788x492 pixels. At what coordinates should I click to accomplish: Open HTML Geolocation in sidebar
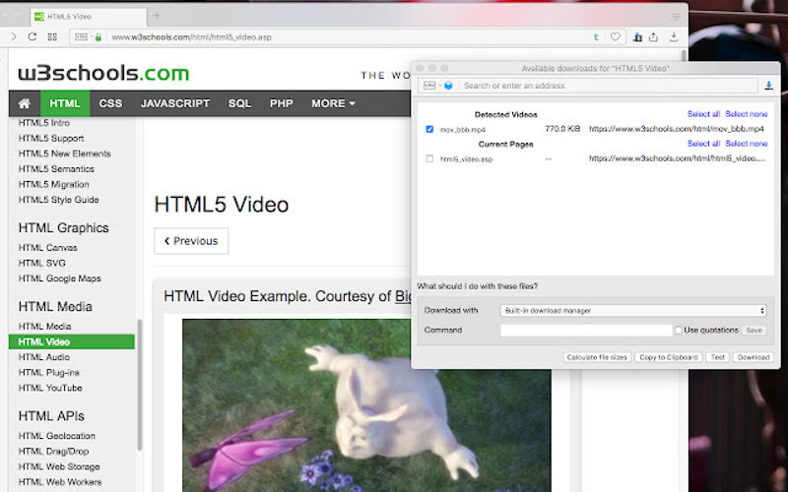(57, 436)
